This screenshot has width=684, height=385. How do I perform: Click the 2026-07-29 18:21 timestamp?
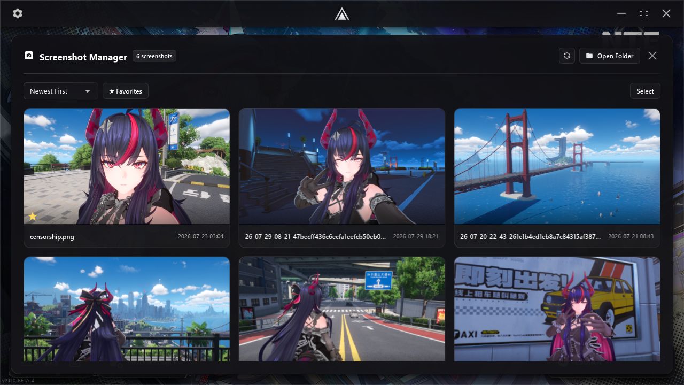[x=416, y=236]
